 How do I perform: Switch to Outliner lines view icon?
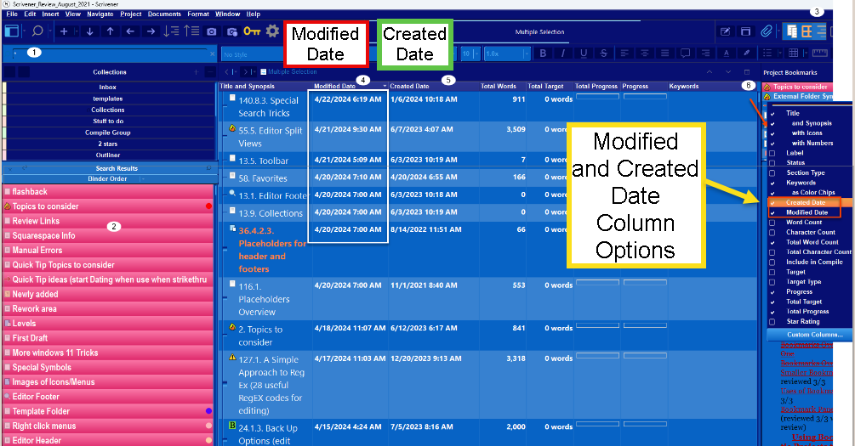tap(821, 31)
